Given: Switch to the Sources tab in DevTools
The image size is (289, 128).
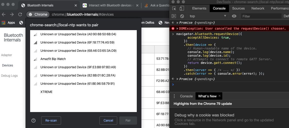Looking at the screenshot, I should [x=238, y=8].
